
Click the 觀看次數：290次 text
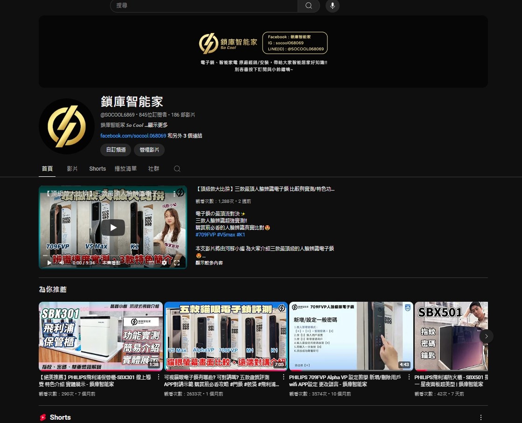click(56, 394)
